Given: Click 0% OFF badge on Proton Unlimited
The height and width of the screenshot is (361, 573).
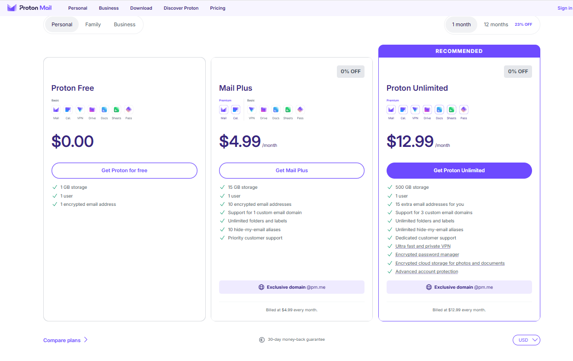Looking at the screenshot, I should [x=518, y=71].
